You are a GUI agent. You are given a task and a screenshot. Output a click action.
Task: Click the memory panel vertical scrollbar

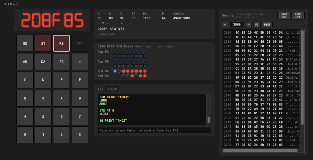click(302, 78)
